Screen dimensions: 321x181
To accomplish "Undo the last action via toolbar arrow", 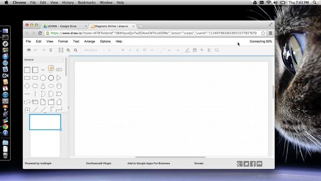I will point(36,50).
